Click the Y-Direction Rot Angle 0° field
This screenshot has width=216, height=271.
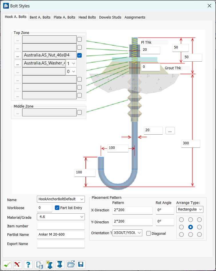coord(165,222)
